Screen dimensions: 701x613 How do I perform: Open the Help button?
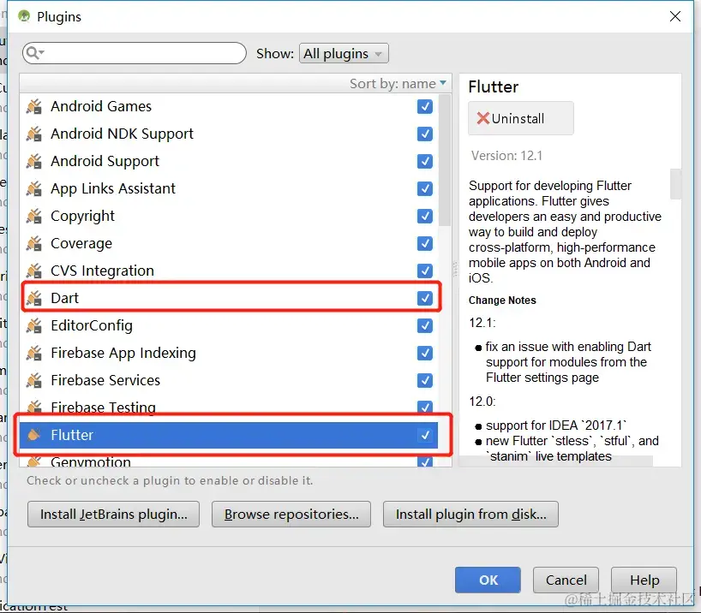644,580
